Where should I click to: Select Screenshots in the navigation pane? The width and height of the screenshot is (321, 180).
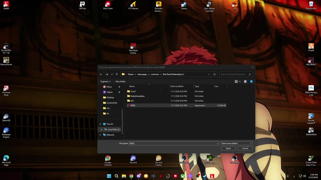point(112,103)
